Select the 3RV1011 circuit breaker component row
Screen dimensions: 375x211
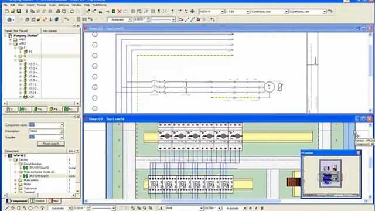click(39, 168)
